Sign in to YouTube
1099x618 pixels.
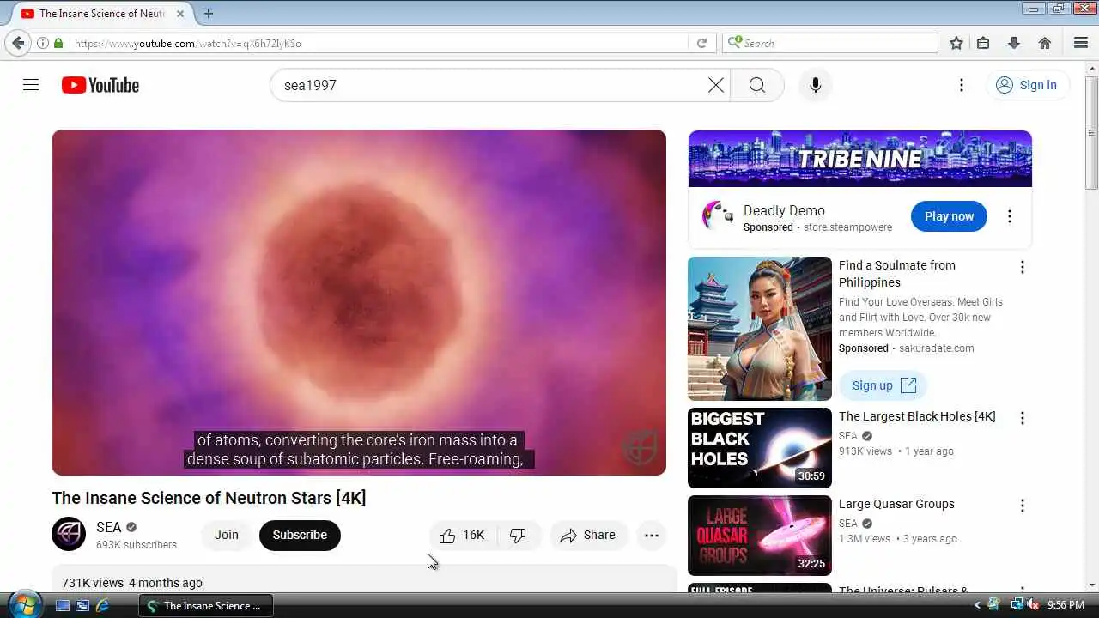(x=1027, y=85)
